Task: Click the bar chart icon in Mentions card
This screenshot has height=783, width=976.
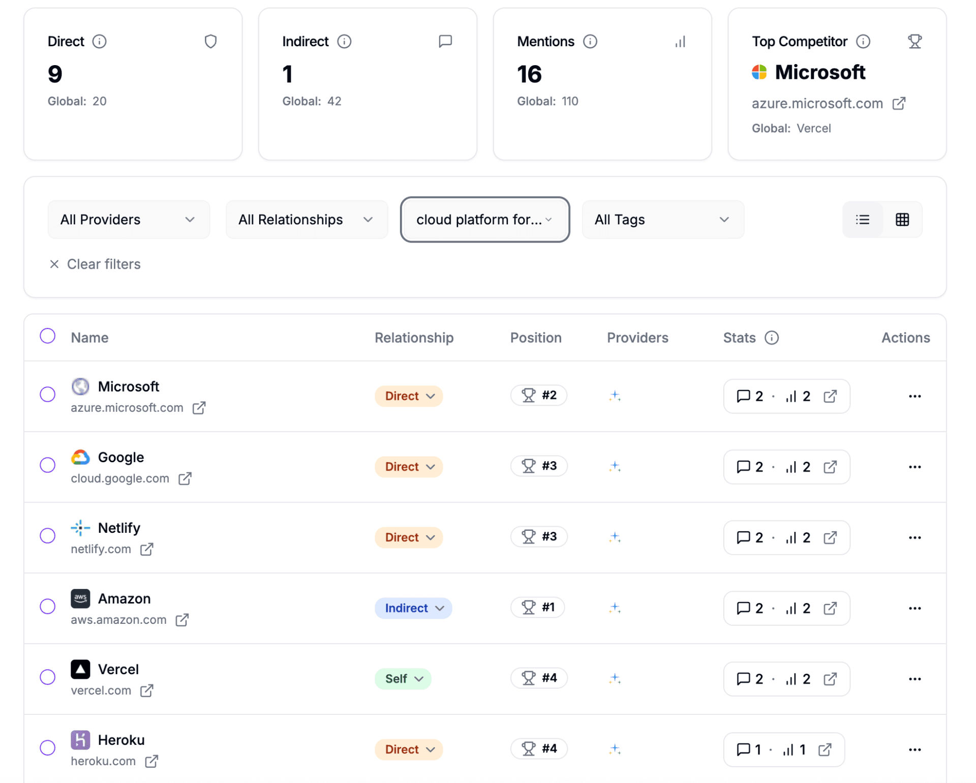Action: click(x=680, y=41)
